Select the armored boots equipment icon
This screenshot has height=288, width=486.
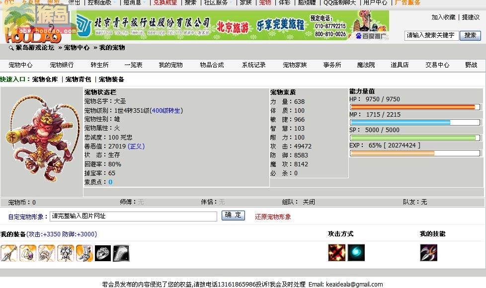coord(84,253)
